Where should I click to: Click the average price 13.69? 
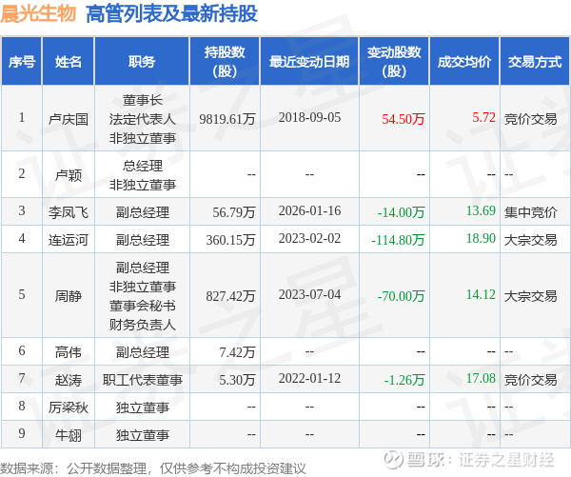(481, 210)
